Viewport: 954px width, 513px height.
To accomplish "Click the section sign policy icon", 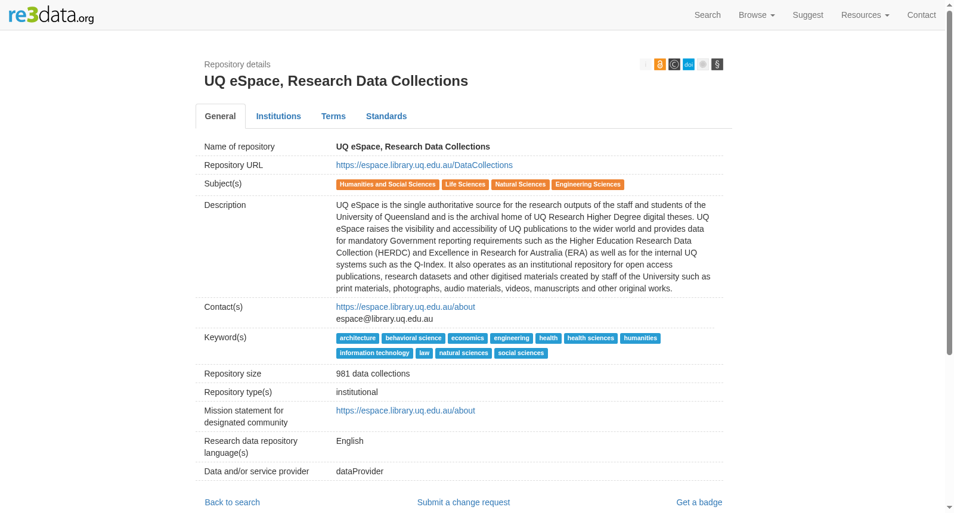I will coord(717,64).
